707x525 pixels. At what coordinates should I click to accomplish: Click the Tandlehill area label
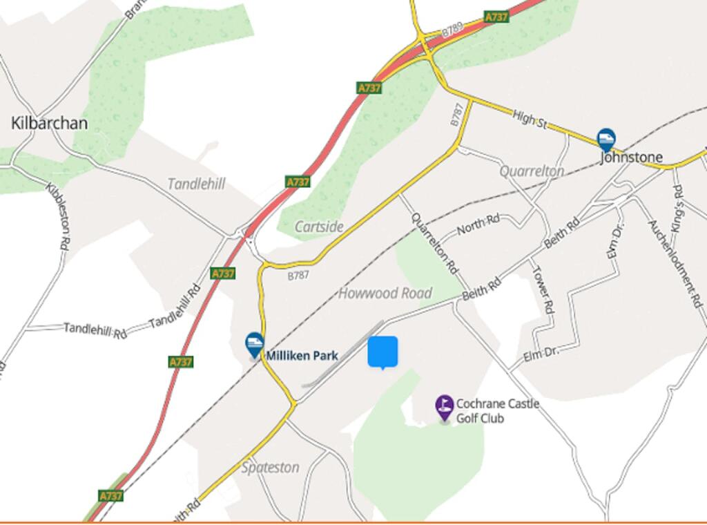196,184
